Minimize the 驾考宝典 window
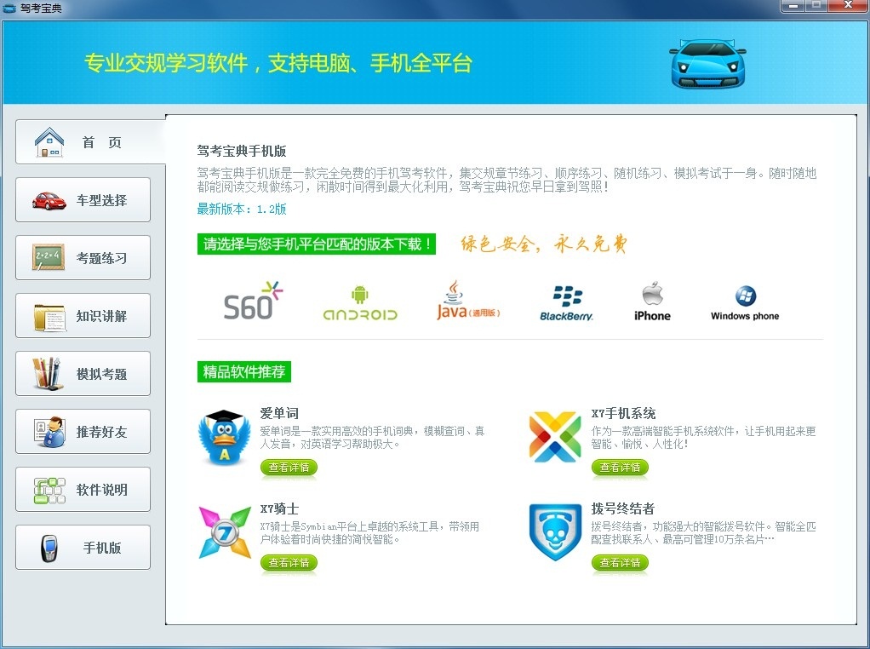This screenshot has height=649, width=870. (x=793, y=6)
